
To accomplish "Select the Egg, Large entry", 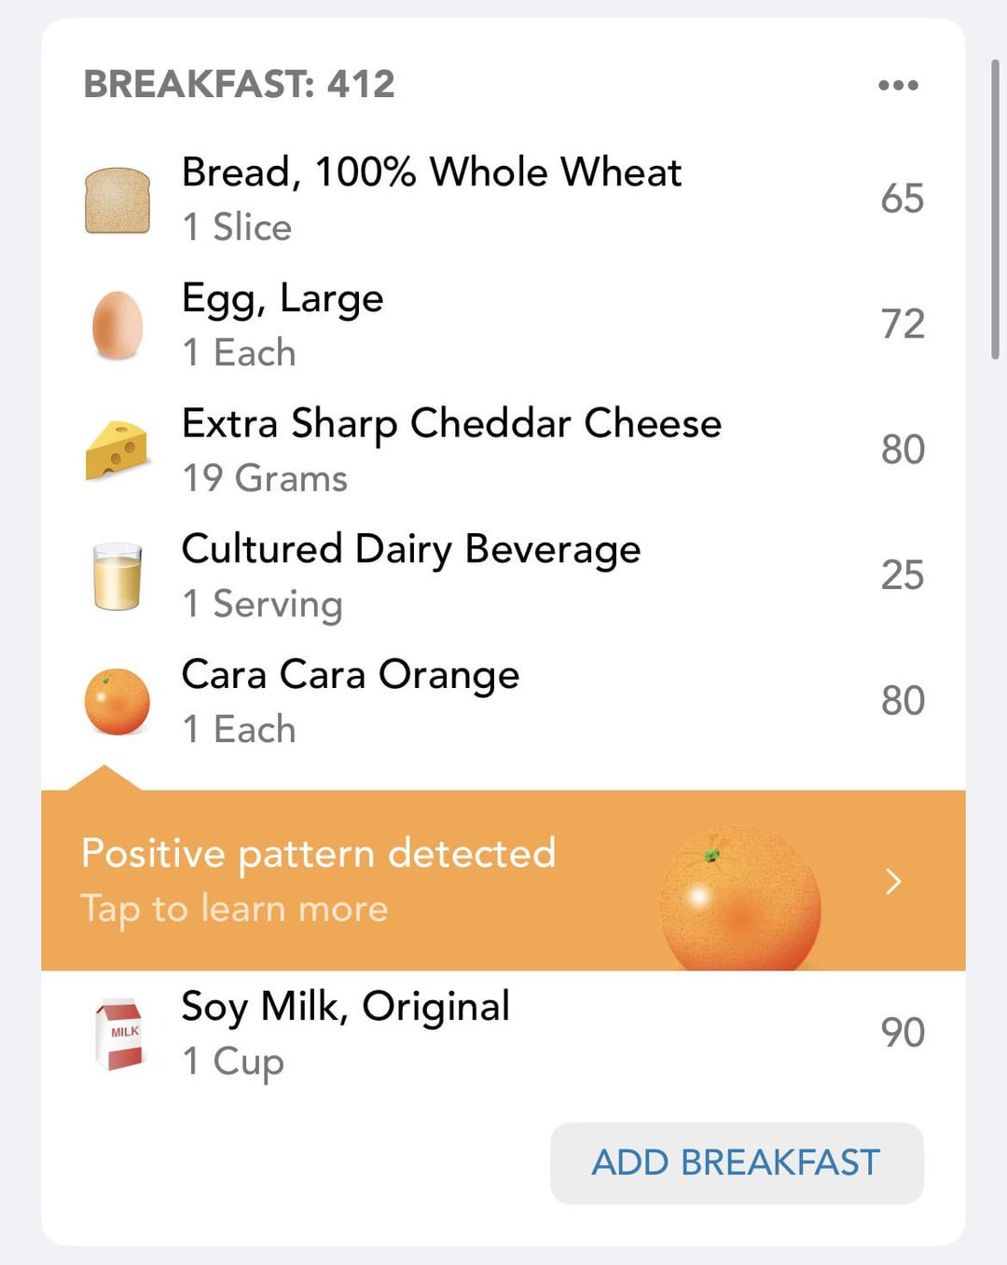I will tap(504, 325).
